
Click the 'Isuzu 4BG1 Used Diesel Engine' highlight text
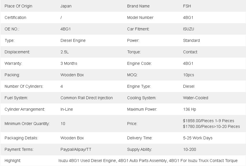[87, 161]
